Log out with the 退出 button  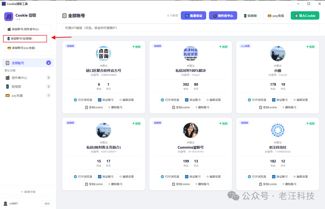pyautogui.click(x=47, y=203)
